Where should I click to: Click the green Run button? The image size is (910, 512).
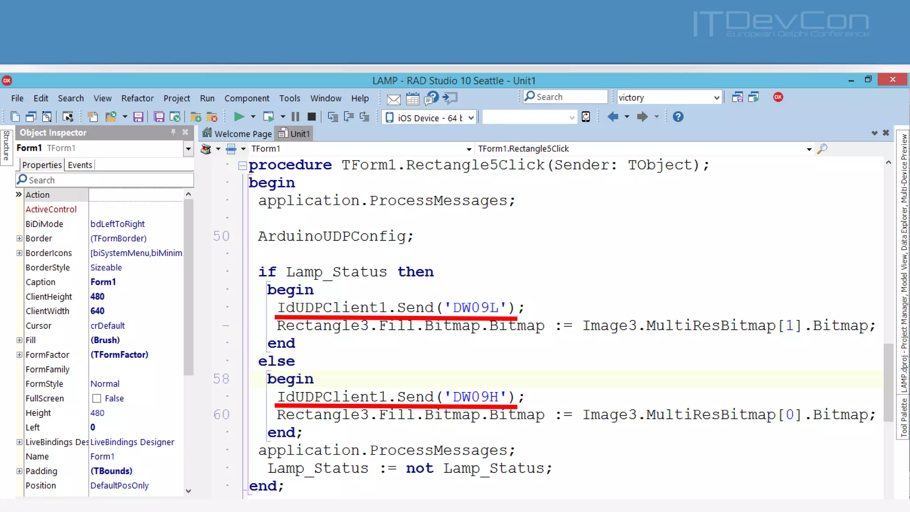(x=239, y=117)
